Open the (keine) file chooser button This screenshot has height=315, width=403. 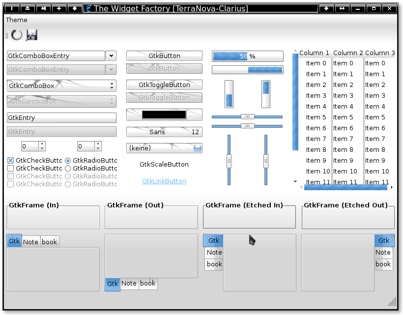(164, 148)
